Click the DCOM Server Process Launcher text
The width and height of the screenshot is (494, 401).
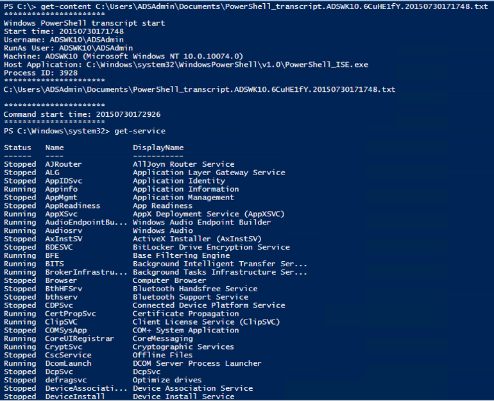tap(197, 364)
